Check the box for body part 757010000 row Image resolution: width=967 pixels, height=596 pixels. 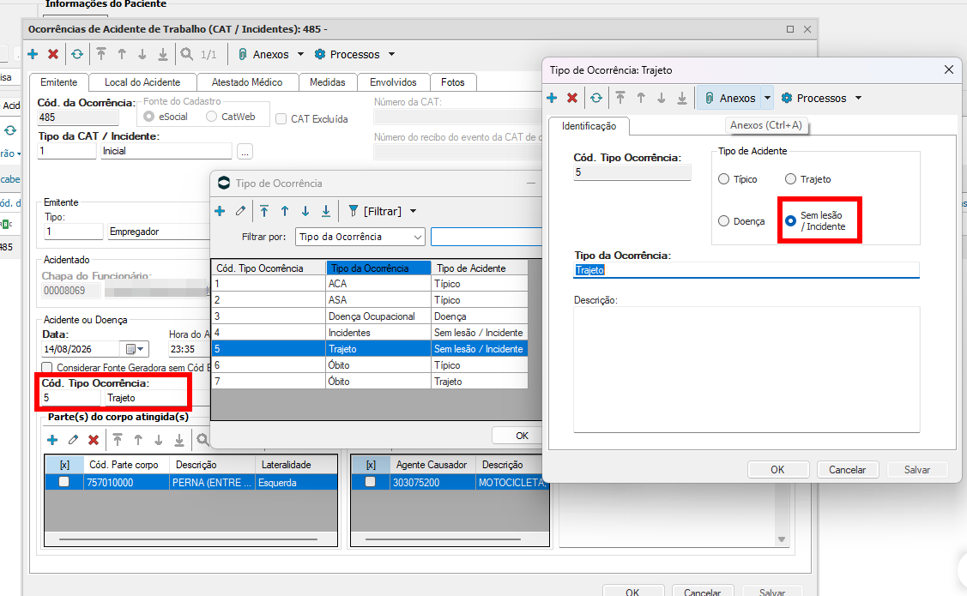pos(63,482)
